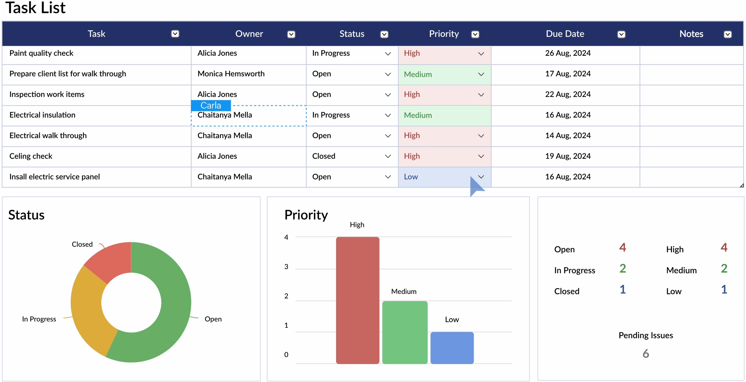This screenshot has width=746, height=382.
Task: Expand priority dropdown for Inspection work items
Action: click(x=481, y=95)
